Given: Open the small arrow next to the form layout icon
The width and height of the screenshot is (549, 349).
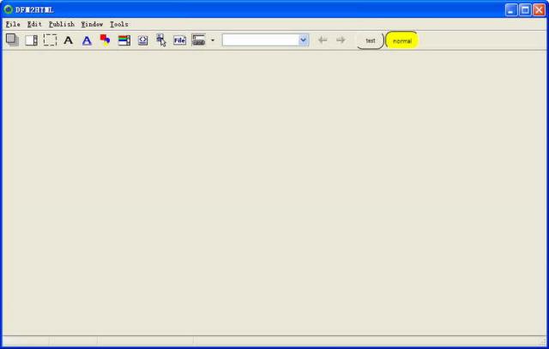Looking at the screenshot, I should click(x=213, y=40).
